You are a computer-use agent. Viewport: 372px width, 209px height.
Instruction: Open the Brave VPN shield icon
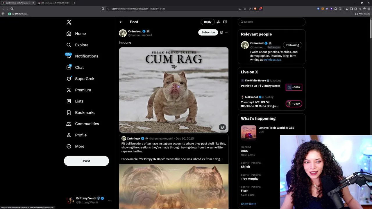pyautogui.click(x=364, y=9)
